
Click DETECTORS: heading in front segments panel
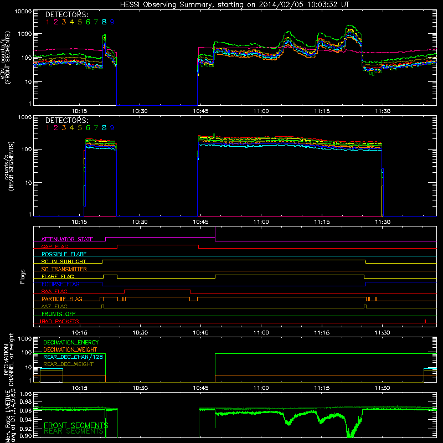coord(66,14)
